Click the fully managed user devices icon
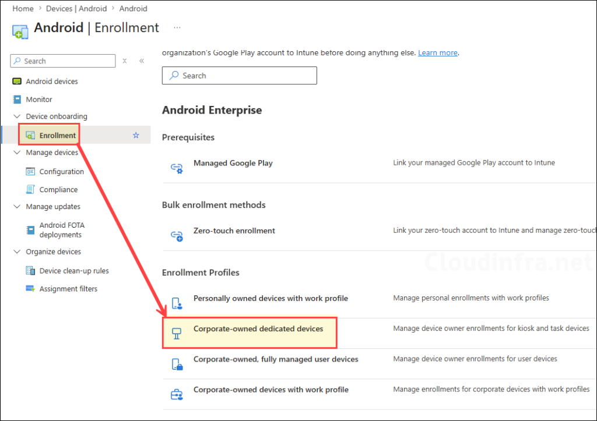Image resolution: width=597 pixels, height=421 pixels. [x=177, y=365]
